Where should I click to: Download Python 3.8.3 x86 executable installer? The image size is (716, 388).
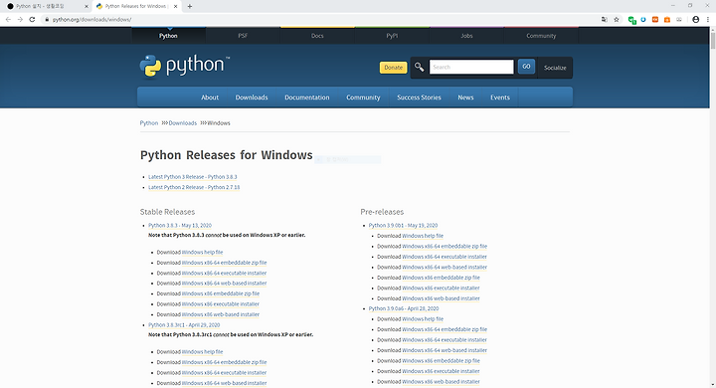click(x=221, y=304)
